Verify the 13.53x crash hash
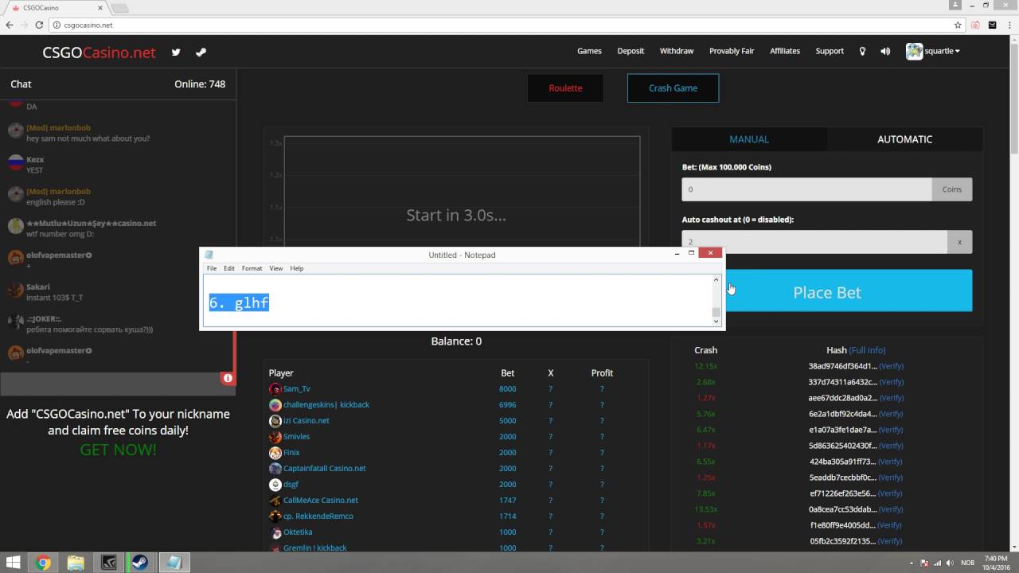 click(x=891, y=509)
